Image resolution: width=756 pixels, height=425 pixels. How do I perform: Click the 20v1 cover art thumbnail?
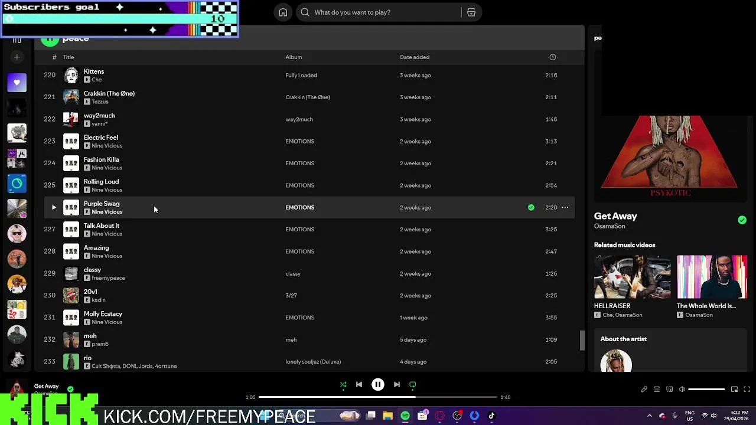click(71, 295)
